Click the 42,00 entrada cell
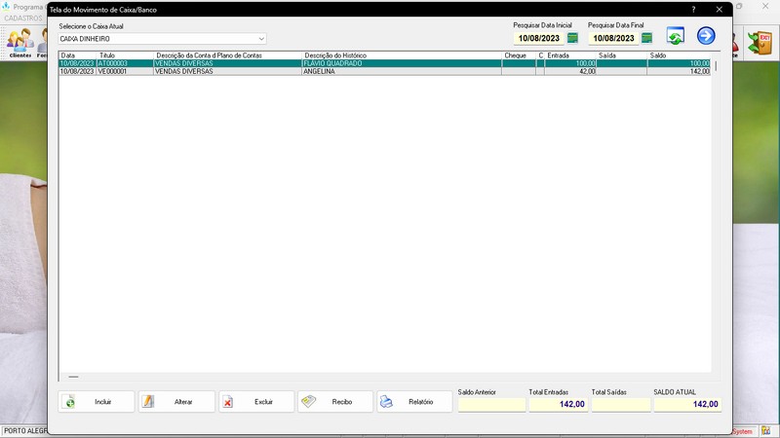The height and width of the screenshot is (438, 780). (570, 71)
